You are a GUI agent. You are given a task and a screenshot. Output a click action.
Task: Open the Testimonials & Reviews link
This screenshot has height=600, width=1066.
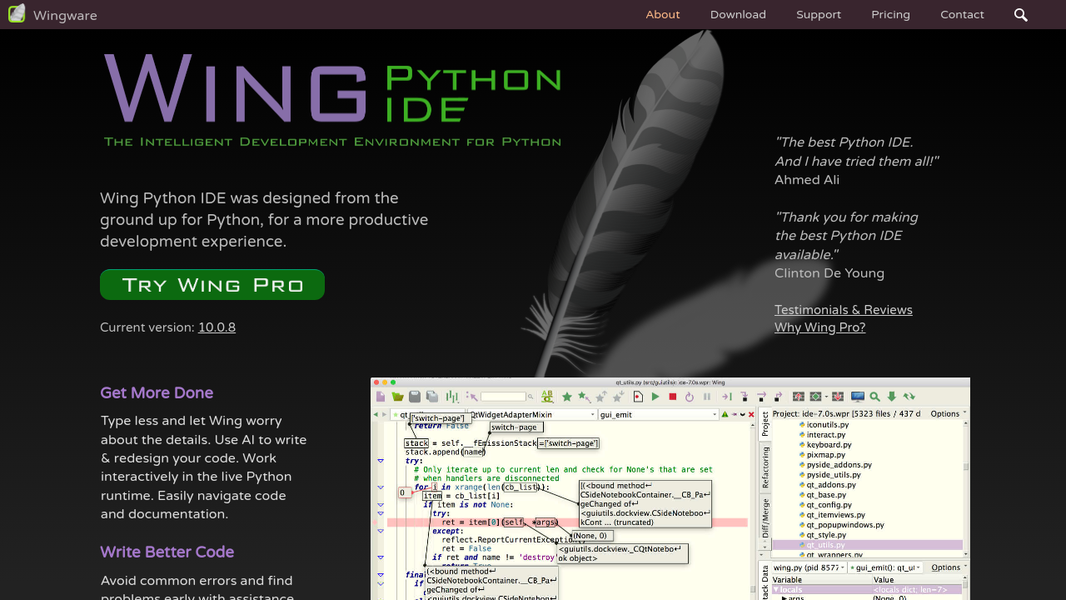coord(843,310)
